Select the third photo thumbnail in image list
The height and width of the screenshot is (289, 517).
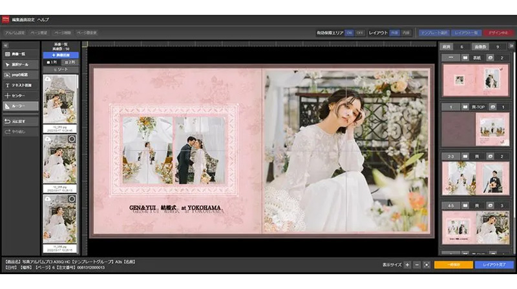pos(59,219)
